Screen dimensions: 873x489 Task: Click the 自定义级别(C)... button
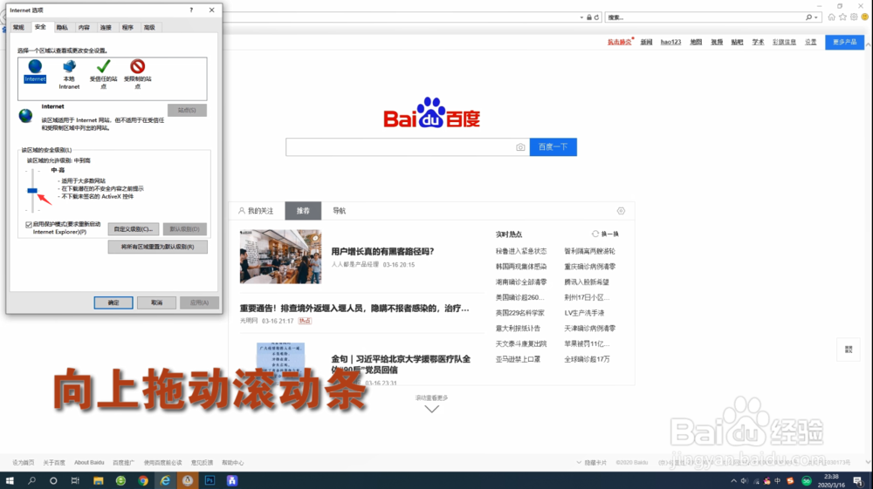point(133,229)
